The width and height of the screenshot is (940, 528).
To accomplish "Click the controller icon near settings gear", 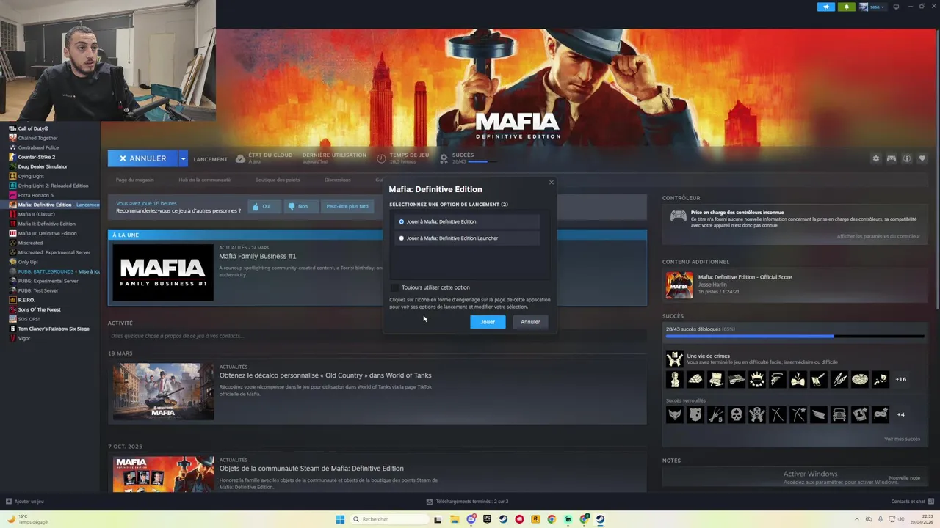I will tap(891, 158).
